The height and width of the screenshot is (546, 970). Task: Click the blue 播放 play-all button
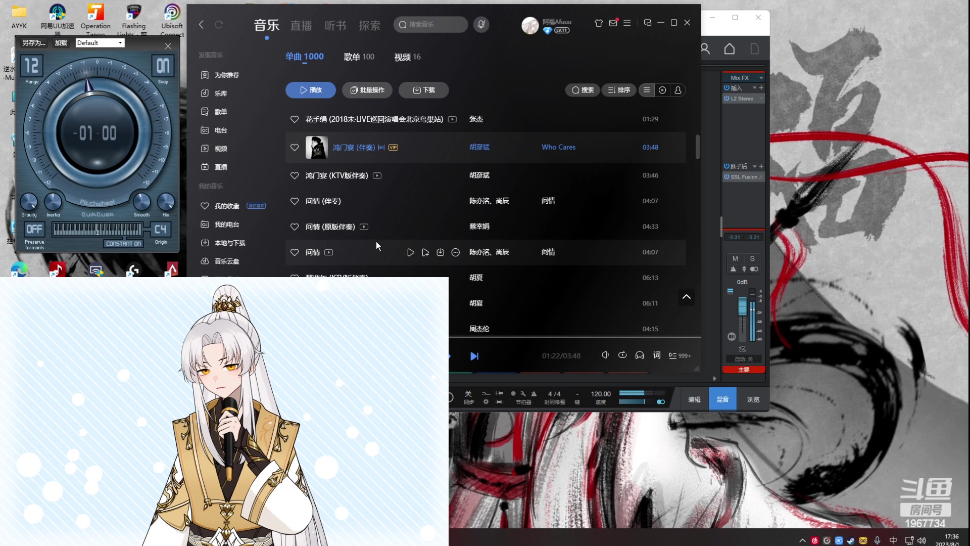(311, 90)
